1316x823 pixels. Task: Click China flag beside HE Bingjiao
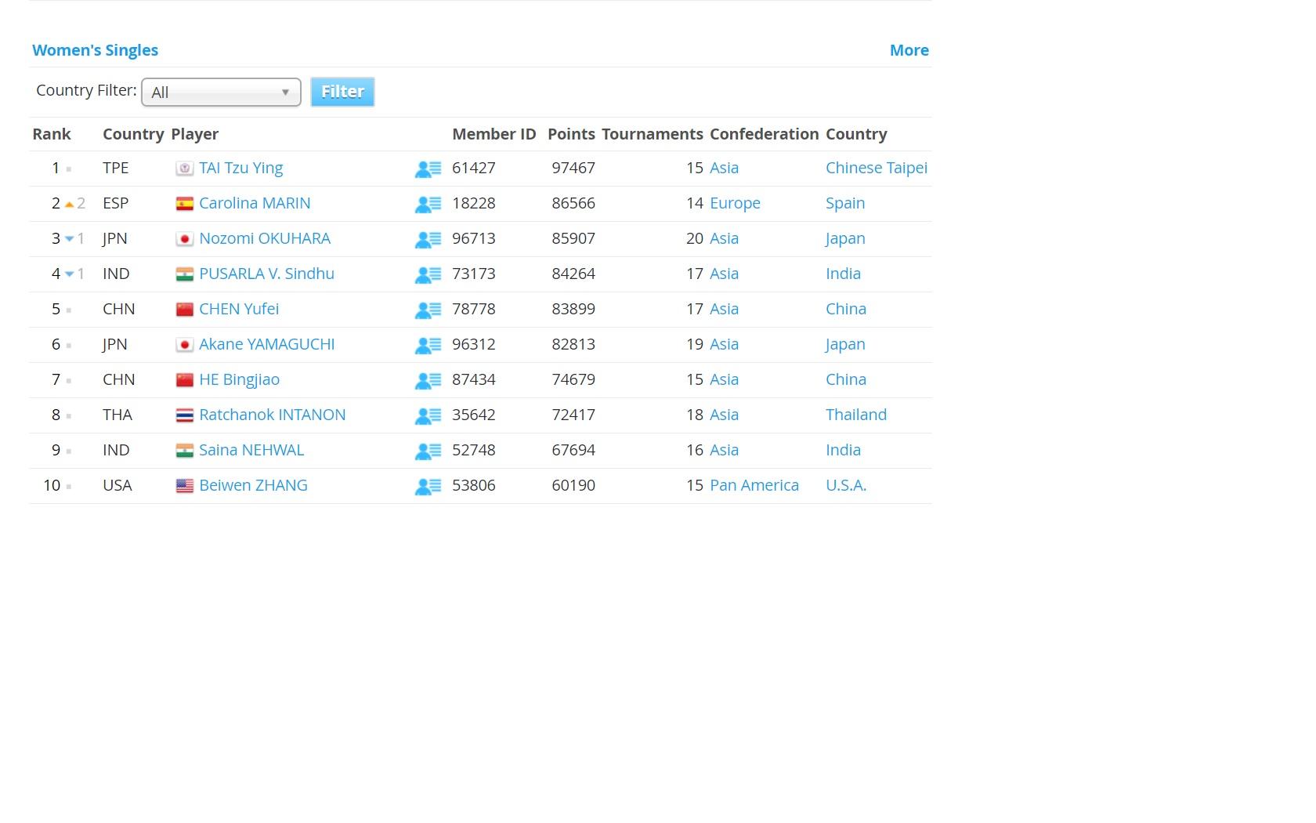[184, 380]
